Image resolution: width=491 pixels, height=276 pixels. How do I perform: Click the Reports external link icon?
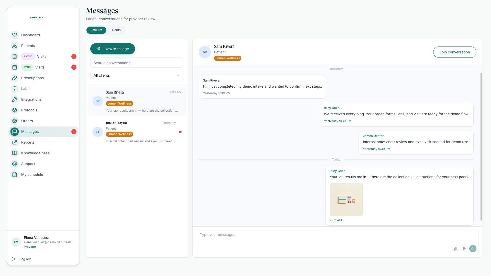point(15,142)
